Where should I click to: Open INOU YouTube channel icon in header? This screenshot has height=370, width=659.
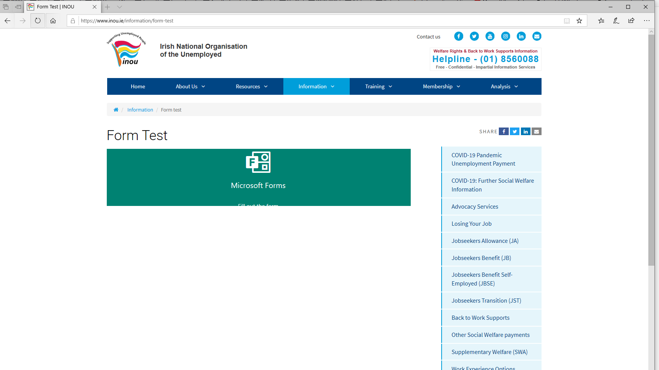point(490,36)
